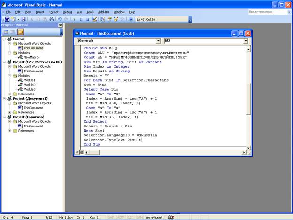Open the Project Explorer toolbar icon
Viewport: 293px width, 220px height.
pos(103,19)
